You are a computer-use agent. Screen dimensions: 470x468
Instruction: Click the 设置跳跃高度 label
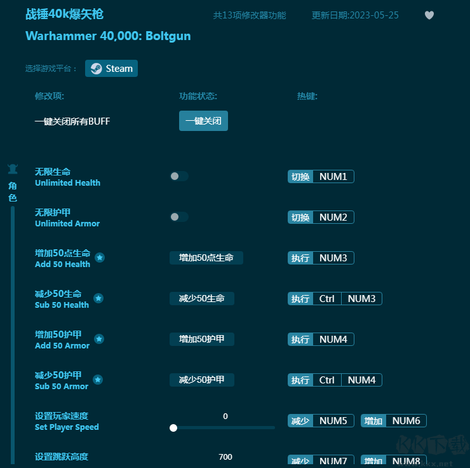[62, 457]
